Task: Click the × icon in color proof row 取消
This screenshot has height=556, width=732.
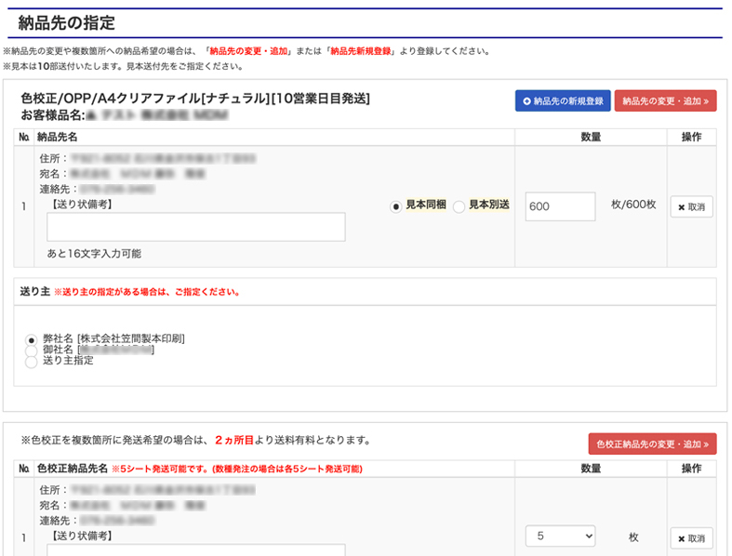Action: 681,538
